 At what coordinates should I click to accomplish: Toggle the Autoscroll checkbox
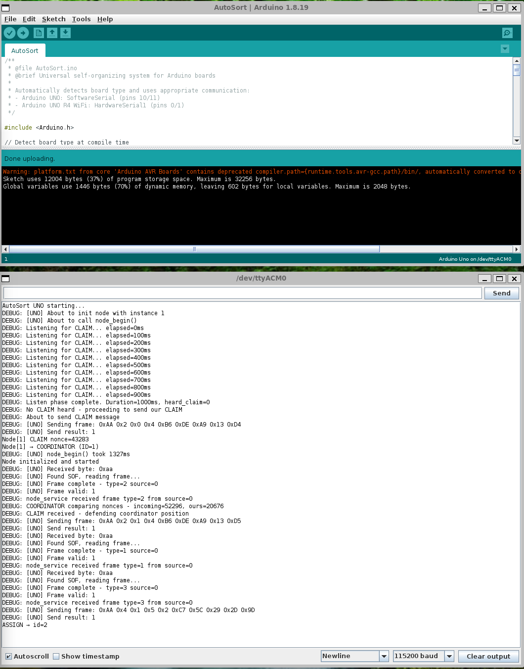(8, 656)
